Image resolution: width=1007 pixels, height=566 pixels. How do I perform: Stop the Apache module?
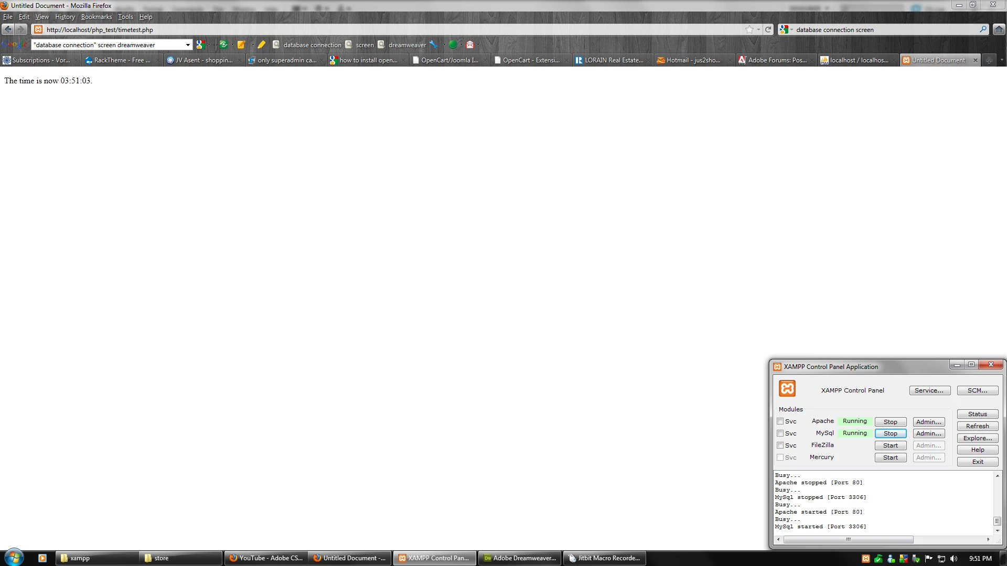pos(890,422)
